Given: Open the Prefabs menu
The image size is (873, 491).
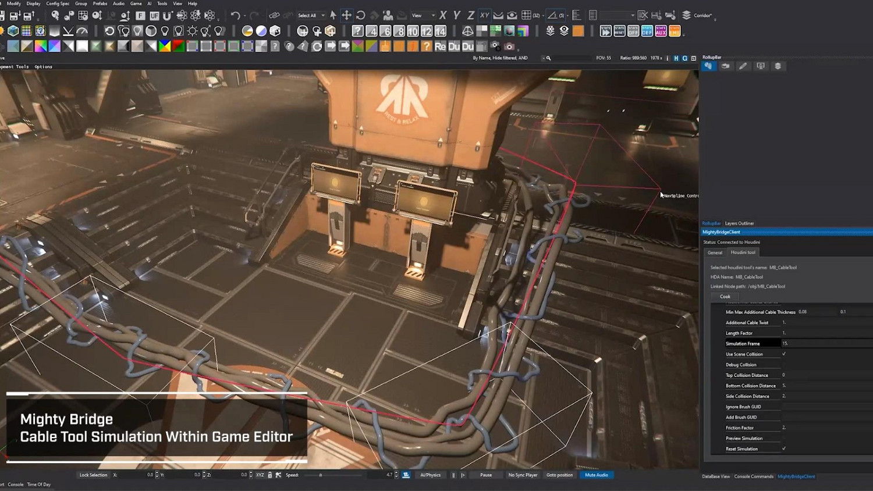Looking at the screenshot, I should click(100, 3).
